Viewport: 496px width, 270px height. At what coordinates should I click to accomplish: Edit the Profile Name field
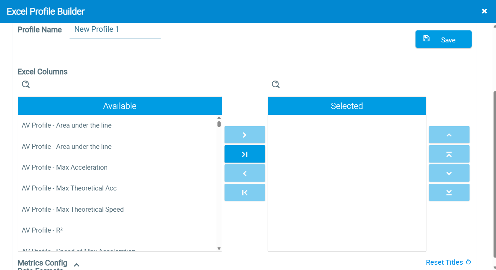coord(115,30)
